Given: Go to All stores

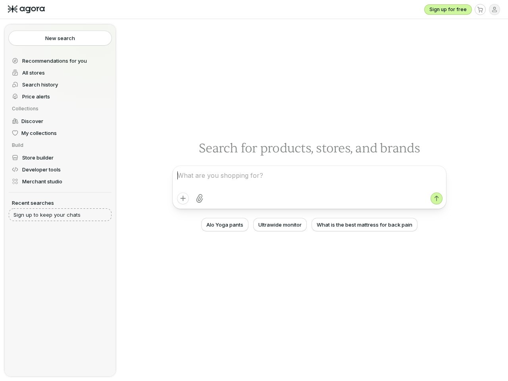Looking at the screenshot, I should 60,73.
